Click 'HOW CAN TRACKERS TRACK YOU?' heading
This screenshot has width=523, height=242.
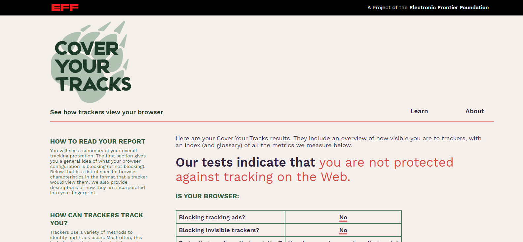pos(96,219)
